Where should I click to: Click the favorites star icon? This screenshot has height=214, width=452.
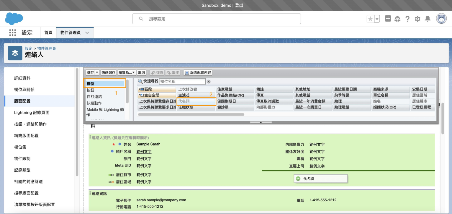point(370,19)
